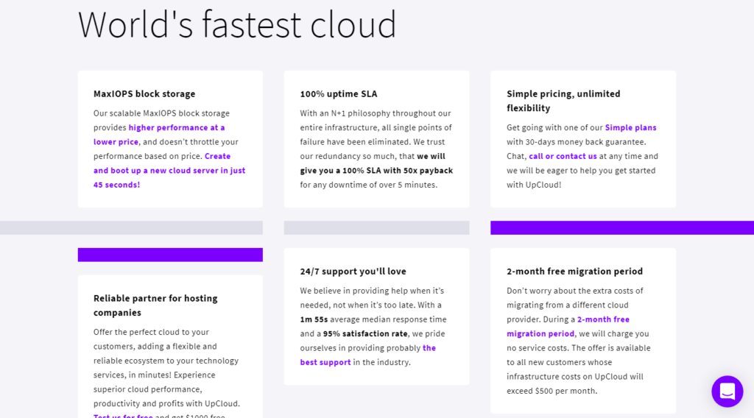This screenshot has height=418, width=754.
Task: Click the partially visible 'Test us for free' link
Action: (x=123, y=417)
